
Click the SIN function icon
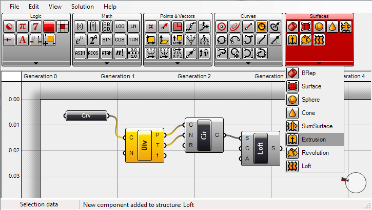point(107,39)
